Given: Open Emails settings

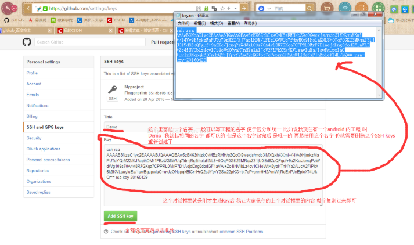Looking at the screenshot, I should [33, 95].
